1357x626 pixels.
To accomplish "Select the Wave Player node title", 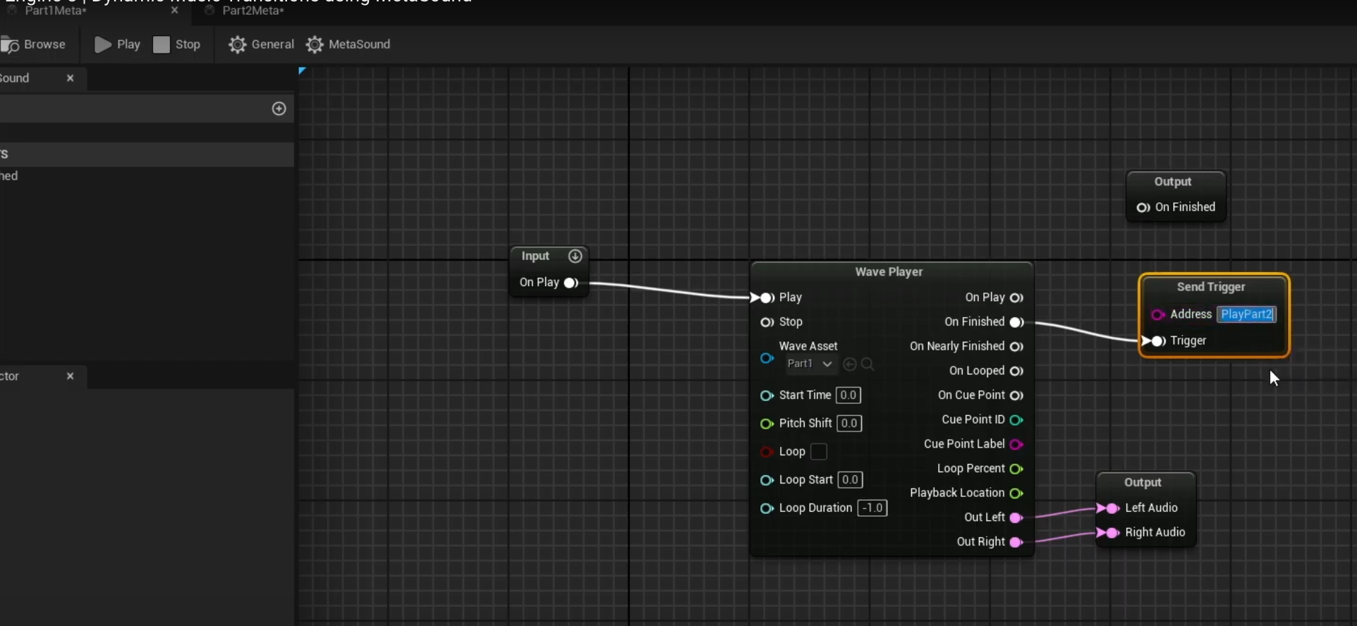I will tap(889, 272).
